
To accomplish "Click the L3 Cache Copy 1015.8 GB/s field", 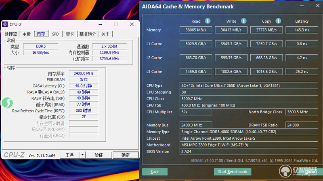I will pyautogui.click(x=266, y=72).
